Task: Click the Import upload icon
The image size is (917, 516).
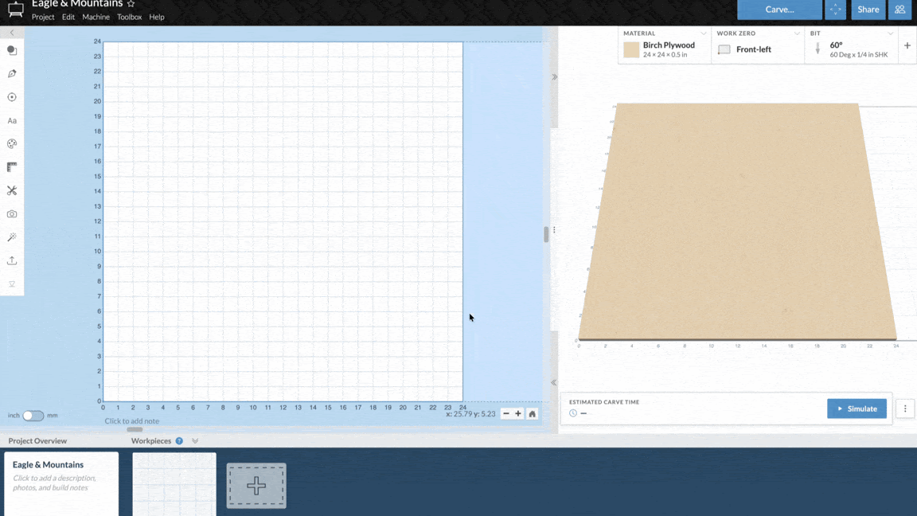Action: [x=12, y=261]
